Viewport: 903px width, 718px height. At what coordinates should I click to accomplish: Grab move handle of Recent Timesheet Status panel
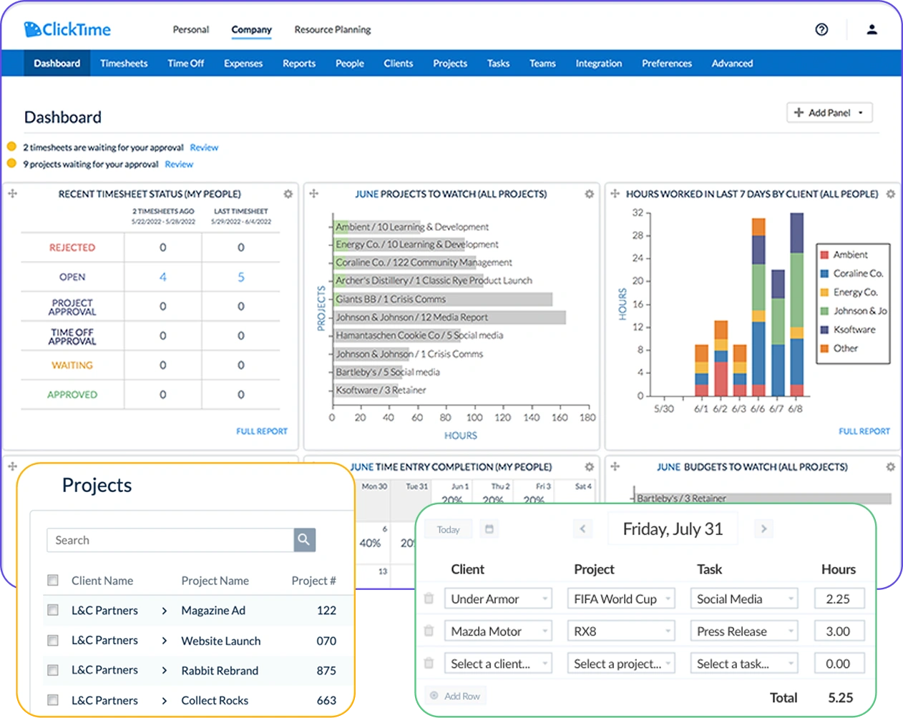[x=12, y=194]
